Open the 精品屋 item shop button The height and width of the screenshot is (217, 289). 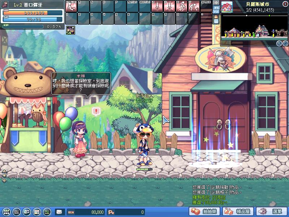point(238,211)
